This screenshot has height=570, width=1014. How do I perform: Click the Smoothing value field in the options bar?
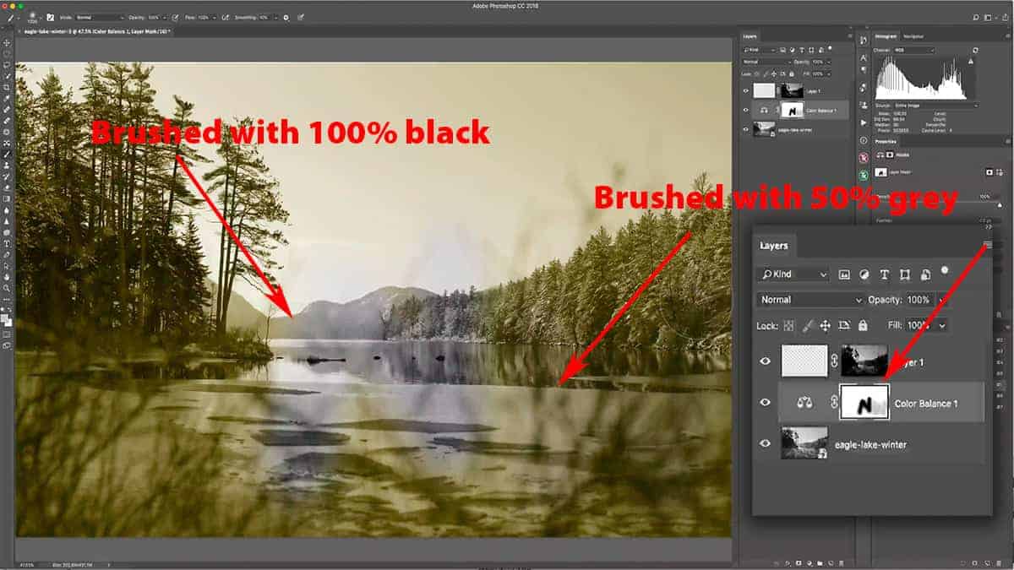[266, 18]
